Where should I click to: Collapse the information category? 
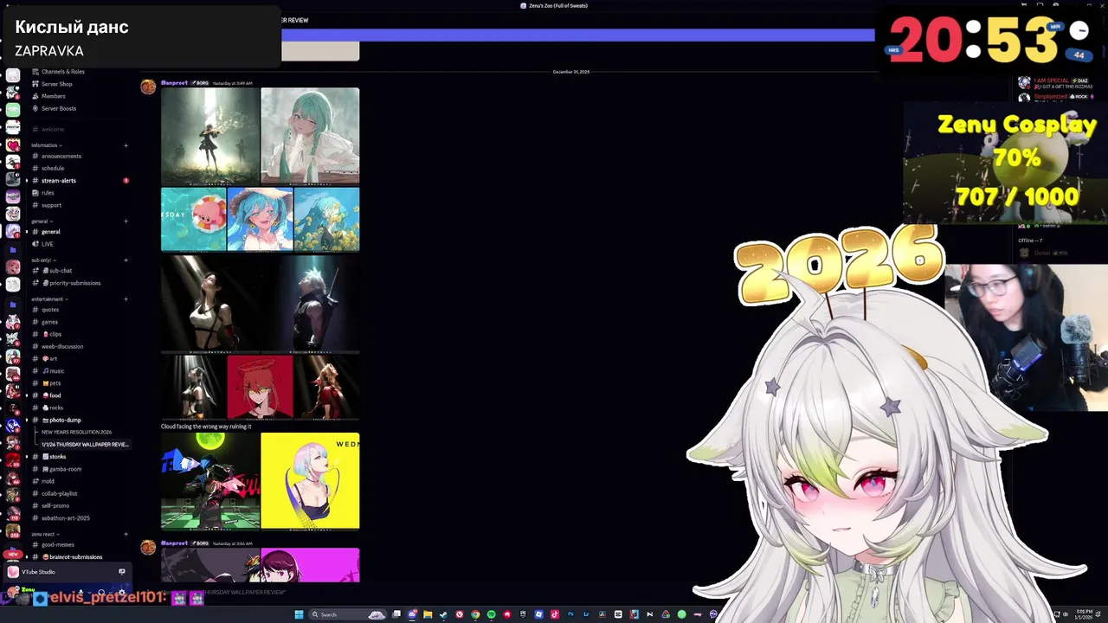(x=45, y=145)
